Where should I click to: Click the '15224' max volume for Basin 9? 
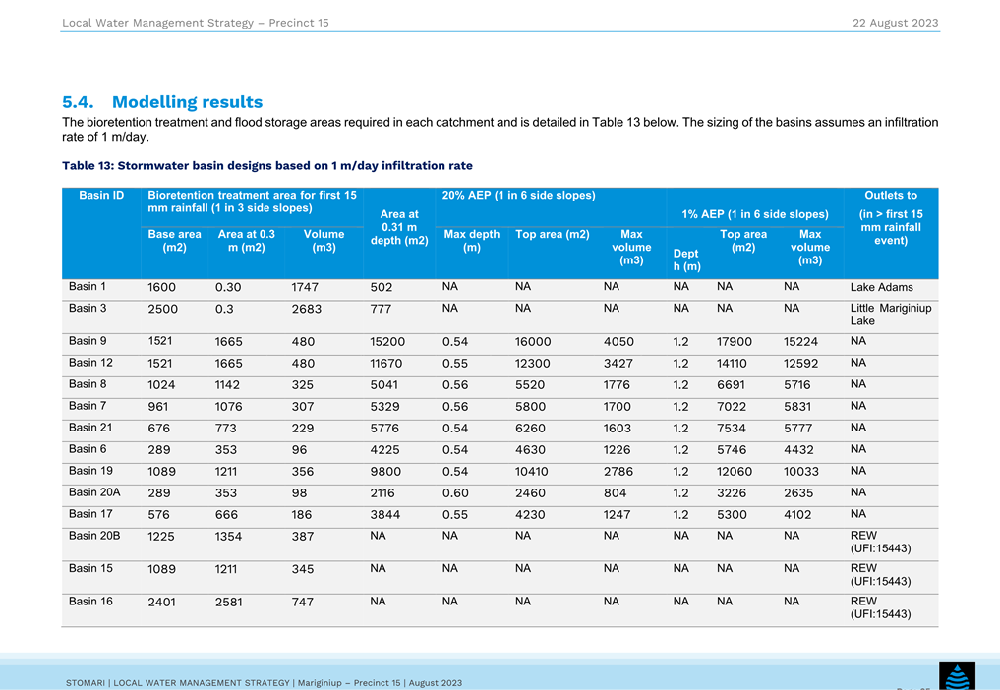click(x=801, y=342)
